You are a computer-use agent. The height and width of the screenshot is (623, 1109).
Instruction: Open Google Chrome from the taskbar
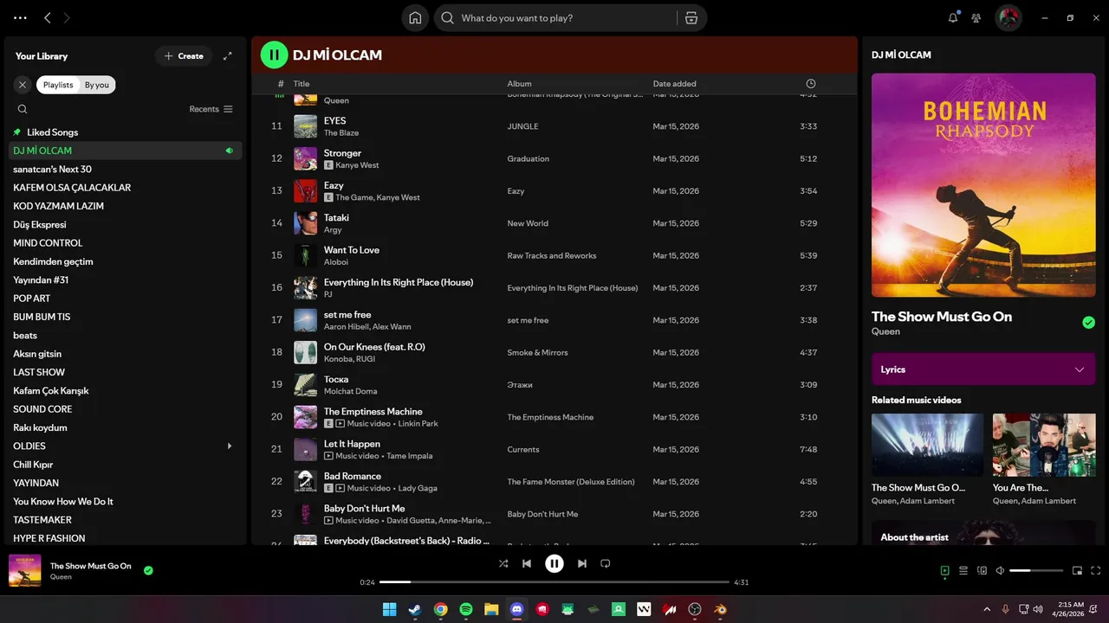[441, 609]
